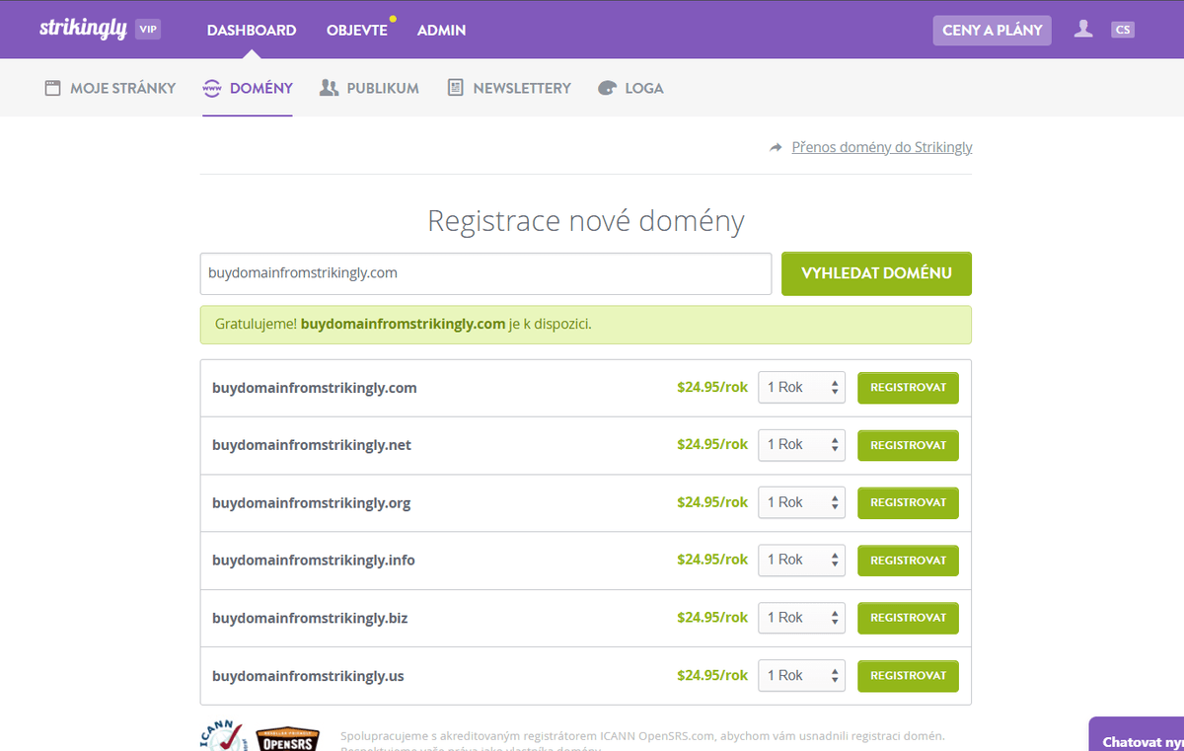Click the buydomainfromstrikingly.com row name
This screenshot has height=751, width=1184.
(315, 388)
